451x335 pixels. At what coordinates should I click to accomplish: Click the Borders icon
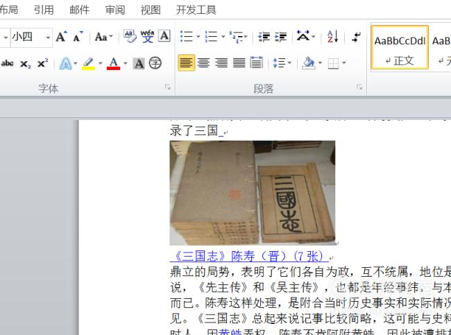pyautogui.click(x=333, y=63)
